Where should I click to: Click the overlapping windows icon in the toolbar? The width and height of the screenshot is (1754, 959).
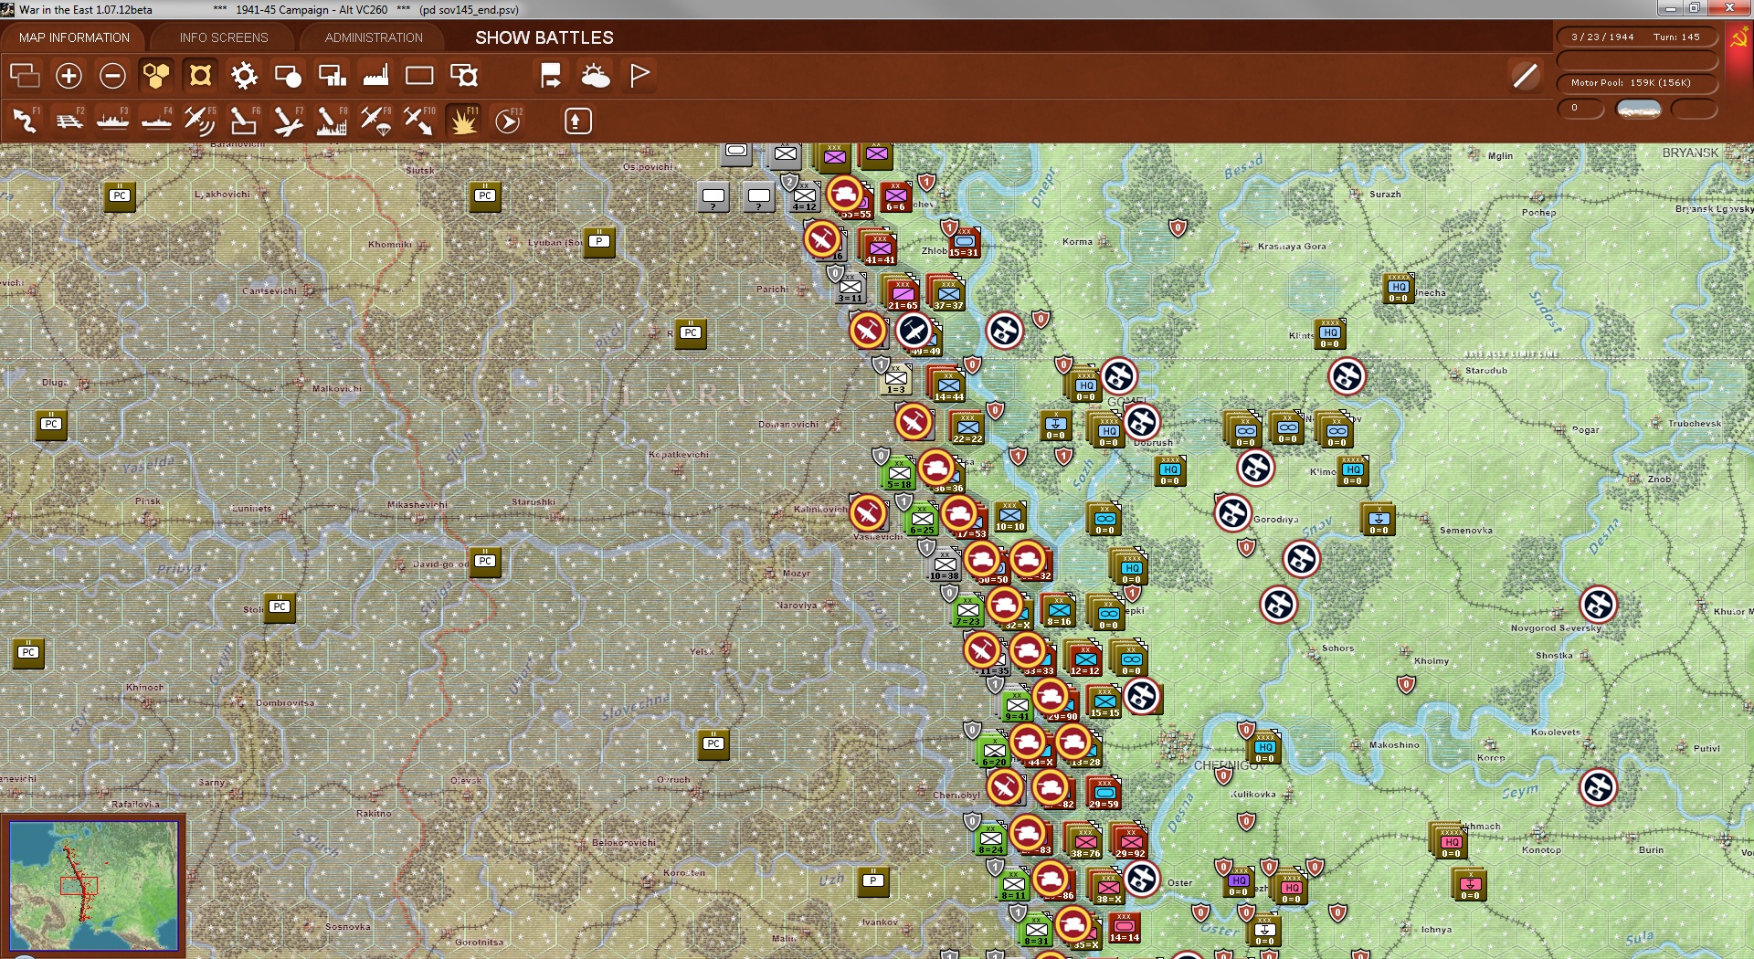[25, 75]
